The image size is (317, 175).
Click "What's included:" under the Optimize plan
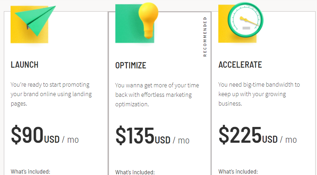tap(135, 172)
